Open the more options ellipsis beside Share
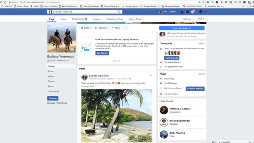 (x=125, y=28)
